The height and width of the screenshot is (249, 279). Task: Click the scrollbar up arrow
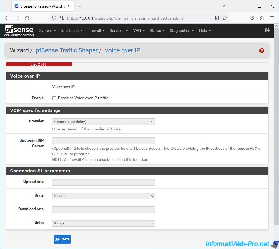tap(276, 26)
